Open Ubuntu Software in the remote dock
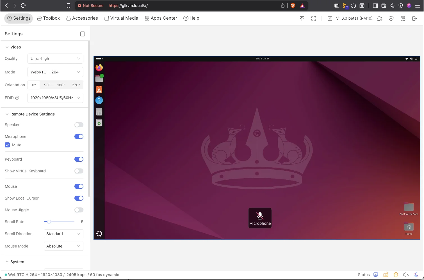 (x=99, y=89)
